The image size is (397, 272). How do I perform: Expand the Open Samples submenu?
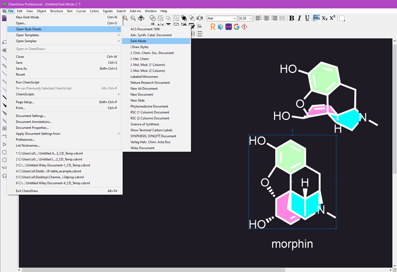tap(64, 41)
